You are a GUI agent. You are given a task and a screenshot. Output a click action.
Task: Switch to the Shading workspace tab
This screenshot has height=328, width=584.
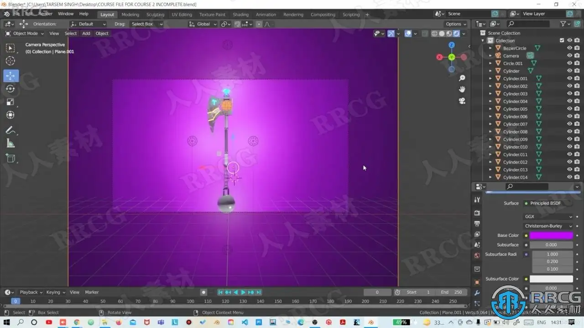(x=240, y=15)
